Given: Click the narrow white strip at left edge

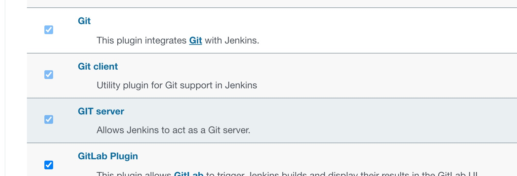Looking at the screenshot, I should tap(2, 87).
